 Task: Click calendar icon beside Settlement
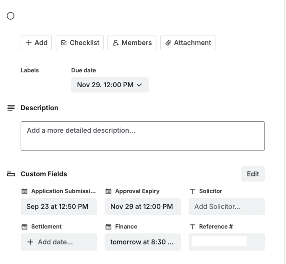click(24, 227)
